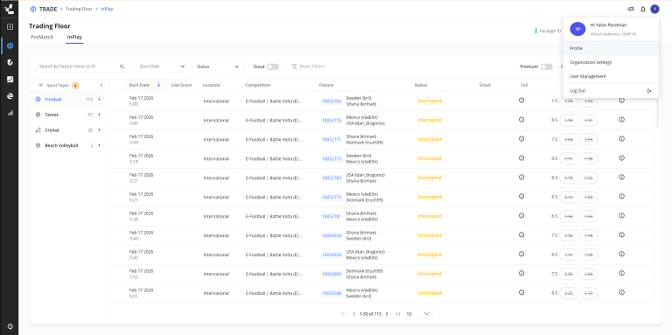This screenshot has height=335, width=672.
Task: Open the Trade module in the sidebar
Action: click(10, 45)
